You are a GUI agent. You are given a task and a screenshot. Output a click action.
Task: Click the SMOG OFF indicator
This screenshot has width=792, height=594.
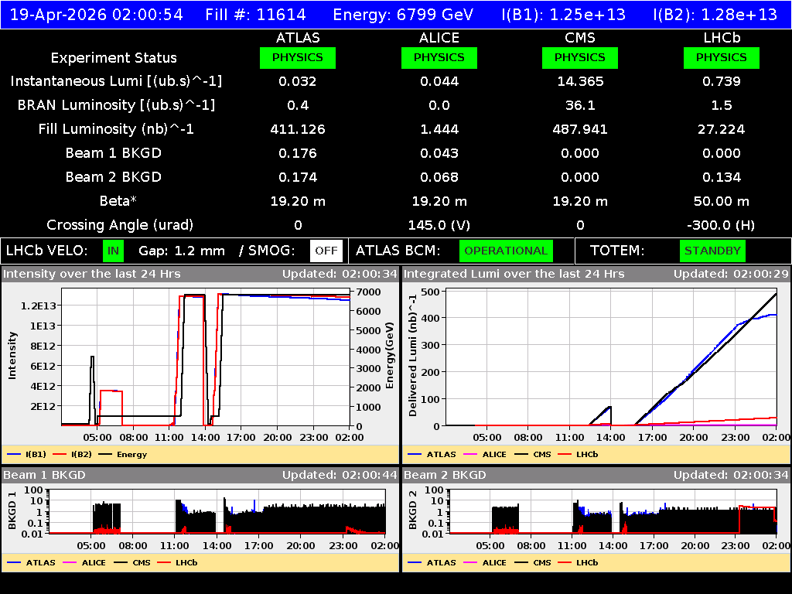pyautogui.click(x=326, y=251)
